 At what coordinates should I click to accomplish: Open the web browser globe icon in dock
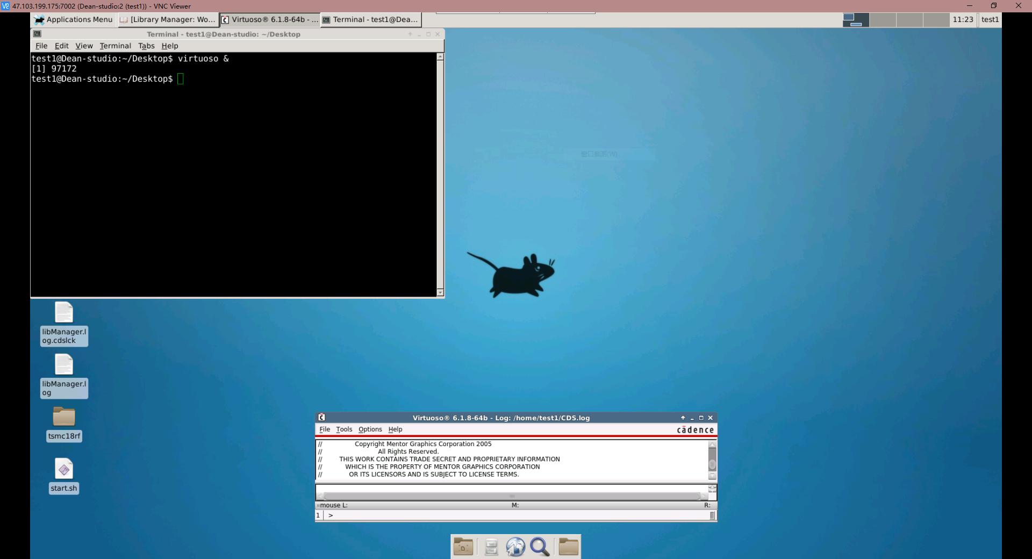tap(515, 547)
